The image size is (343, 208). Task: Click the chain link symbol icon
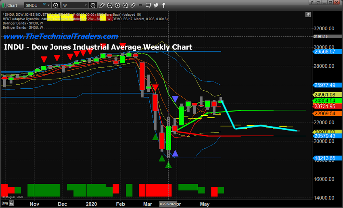click(133, 5)
